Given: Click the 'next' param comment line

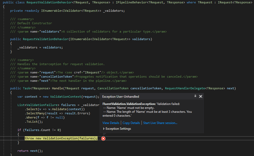Looking at the screenshot, I should click(x=68, y=81).
